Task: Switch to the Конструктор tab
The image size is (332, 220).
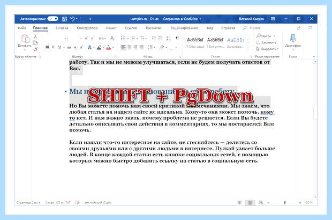Action: (x=87, y=28)
